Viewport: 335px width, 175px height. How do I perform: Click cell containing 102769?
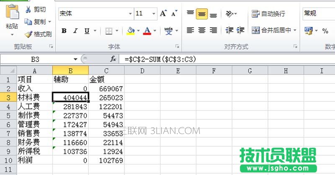click(106, 160)
